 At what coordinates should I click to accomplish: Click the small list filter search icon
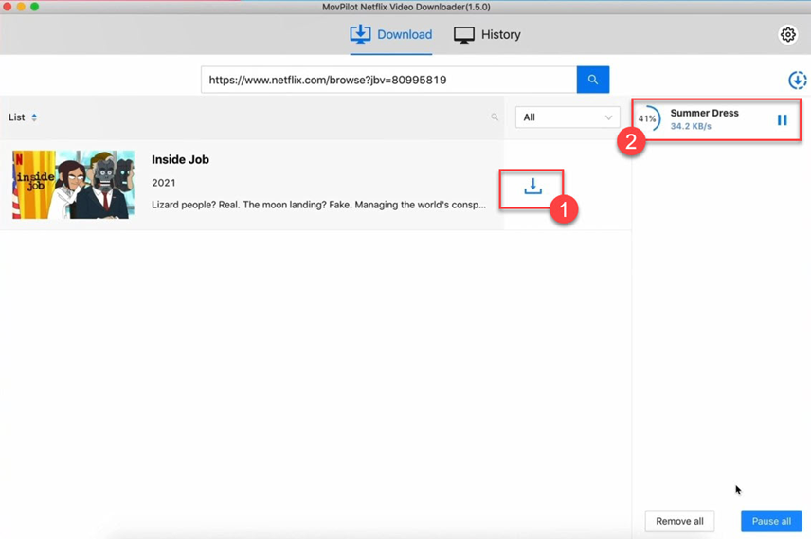point(495,117)
